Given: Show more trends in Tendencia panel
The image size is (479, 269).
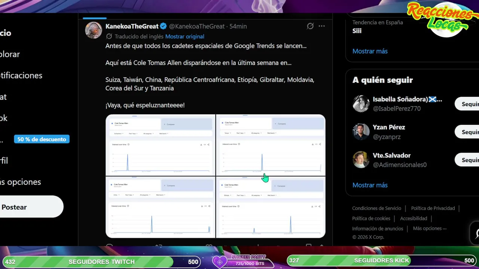Looking at the screenshot, I should pyautogui.click(x=370, y=51).
